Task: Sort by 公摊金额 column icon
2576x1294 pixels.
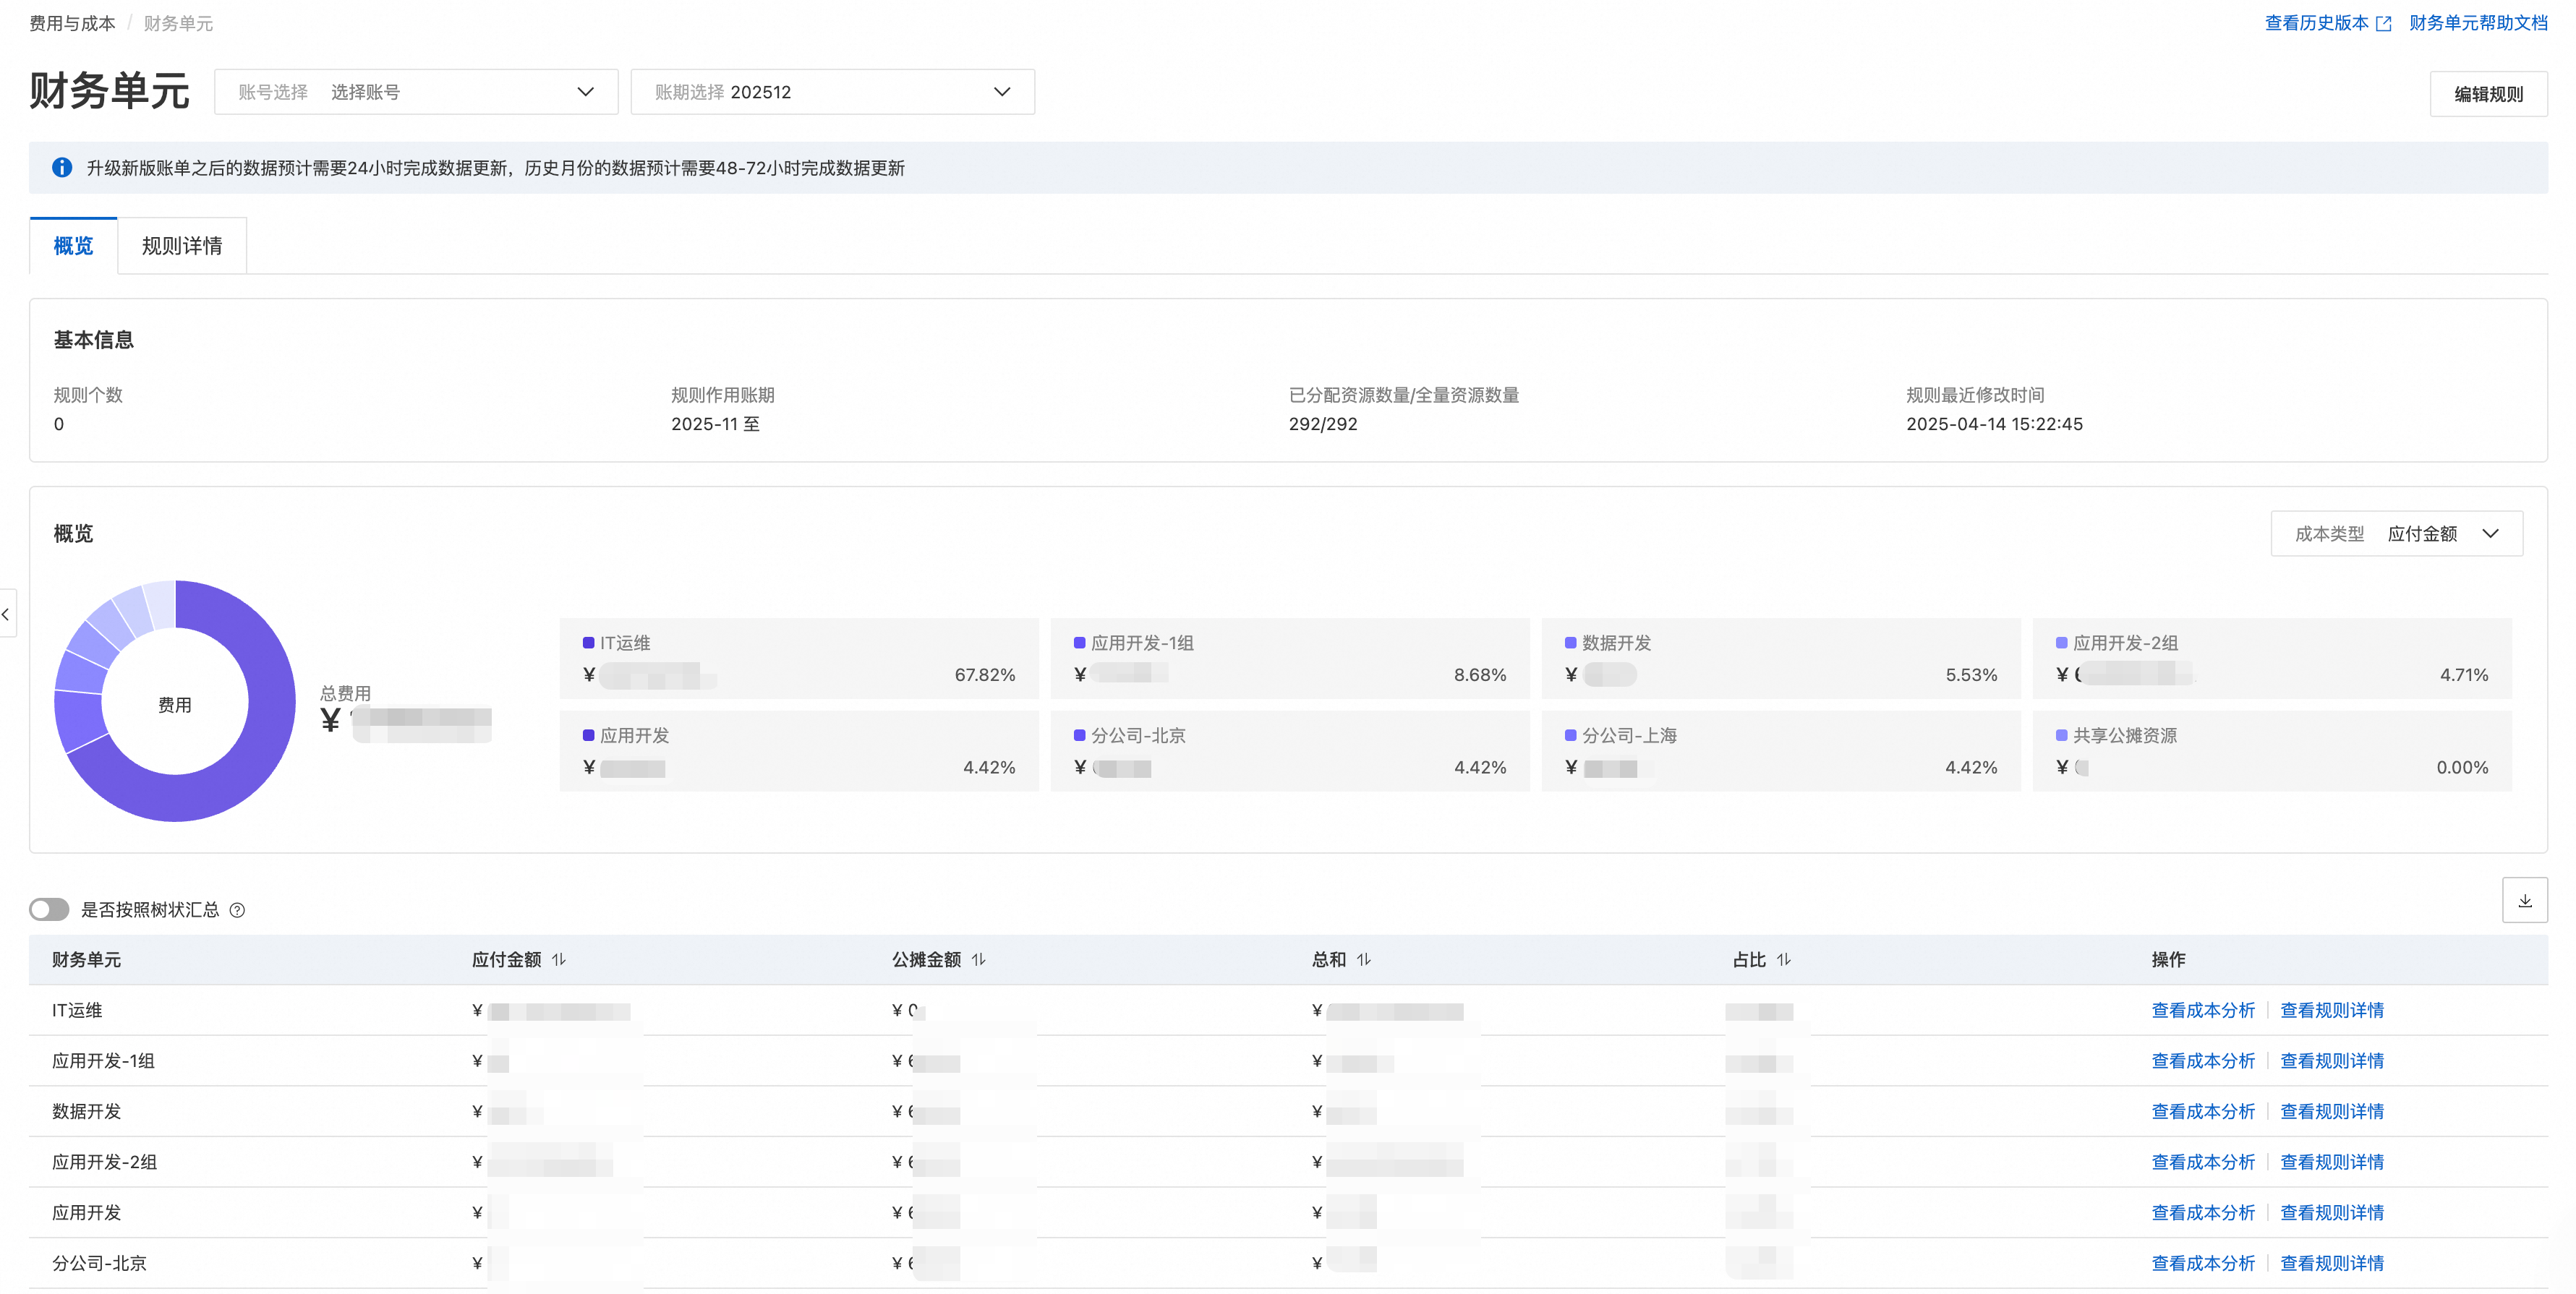Action: pyautogui.click(x=978, y=959)
